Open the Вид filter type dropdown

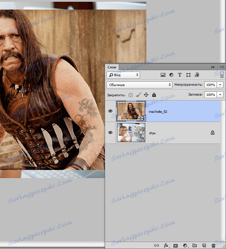tap(123, 75)
